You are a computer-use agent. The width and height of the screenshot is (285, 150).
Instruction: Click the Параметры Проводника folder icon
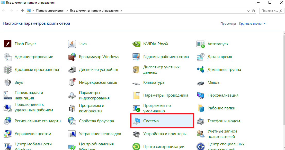click(137, 95)
